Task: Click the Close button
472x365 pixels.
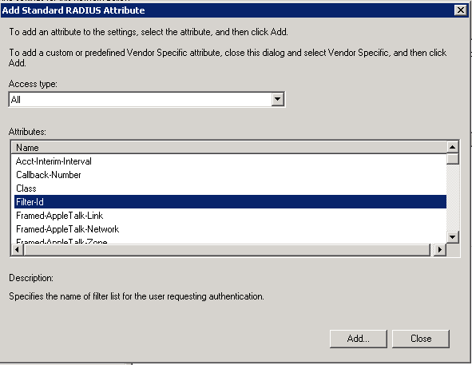Action: [x=421, y=339]
